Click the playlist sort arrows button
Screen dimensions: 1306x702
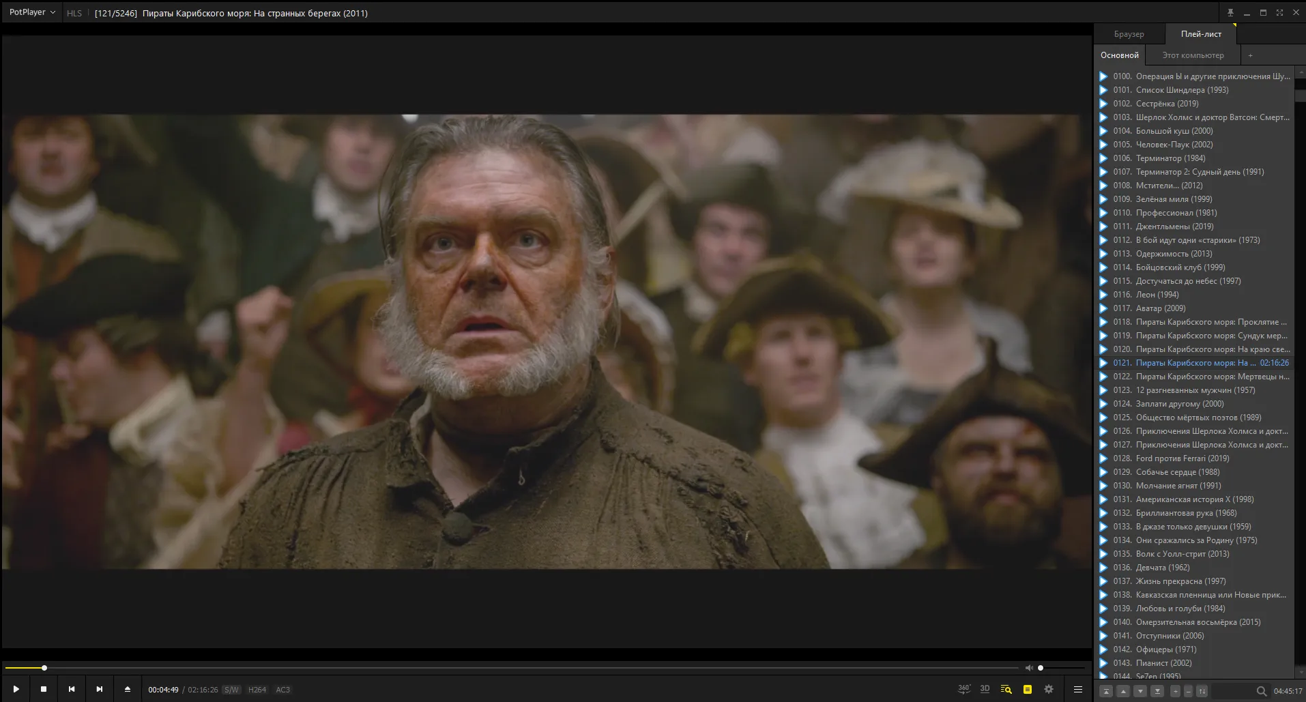coord(1202,691)
